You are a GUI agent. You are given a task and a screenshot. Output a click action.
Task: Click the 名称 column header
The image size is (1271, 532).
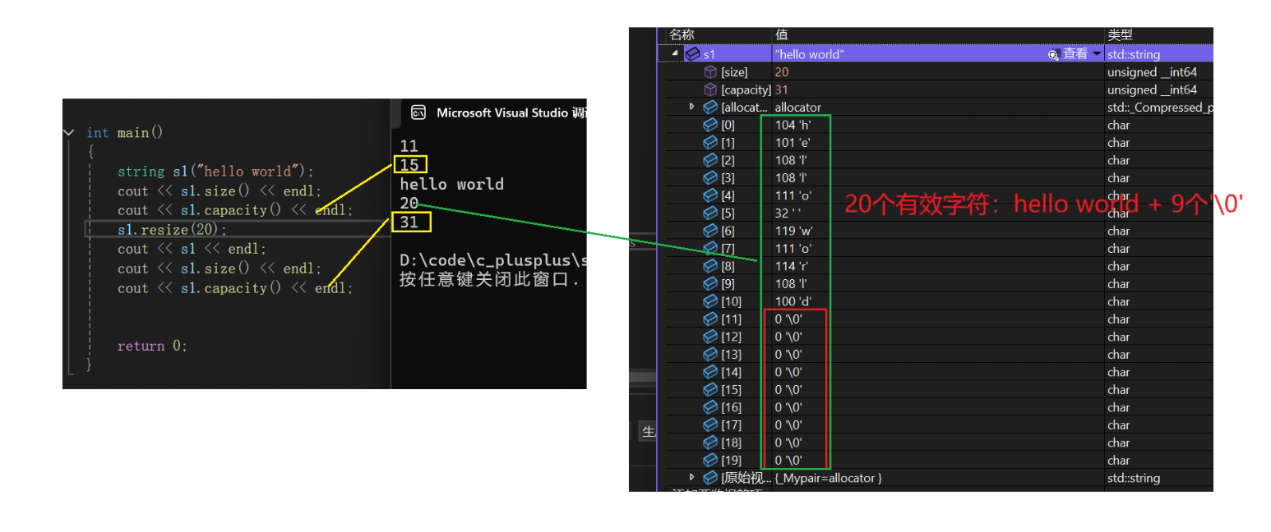(682, 34)
